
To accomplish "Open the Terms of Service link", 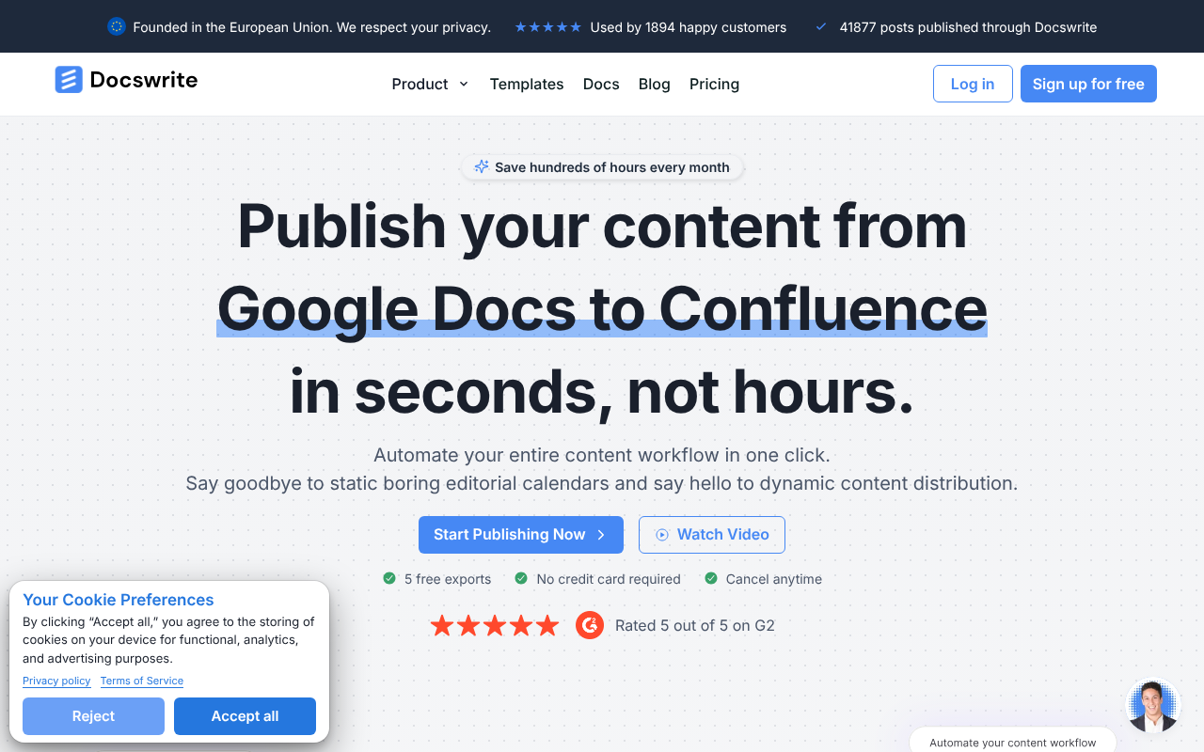I will point(141,681).
